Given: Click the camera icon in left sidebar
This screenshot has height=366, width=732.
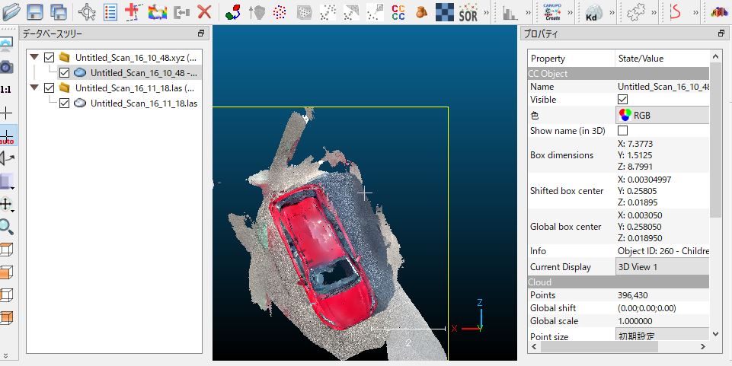Looking at the screenshot, I should tap(6, 67).
